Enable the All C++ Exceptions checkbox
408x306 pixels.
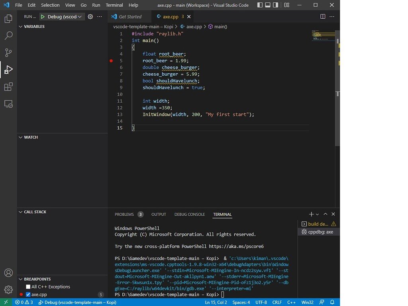click(28, 287)
